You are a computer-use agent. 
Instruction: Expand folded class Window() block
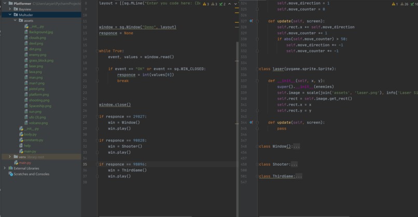(296, 146)
